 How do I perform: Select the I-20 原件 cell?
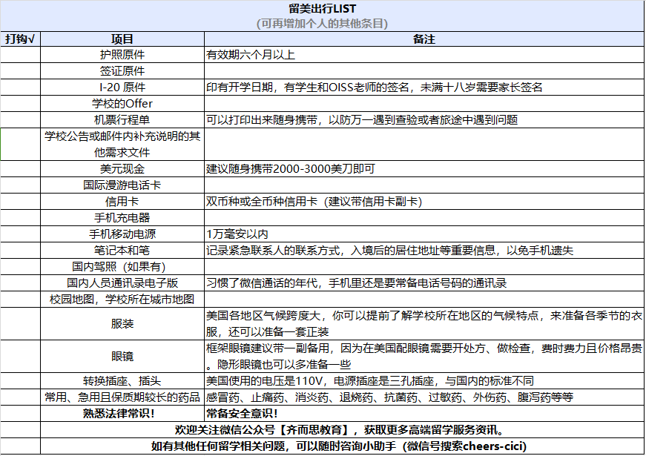click(122, 87)
